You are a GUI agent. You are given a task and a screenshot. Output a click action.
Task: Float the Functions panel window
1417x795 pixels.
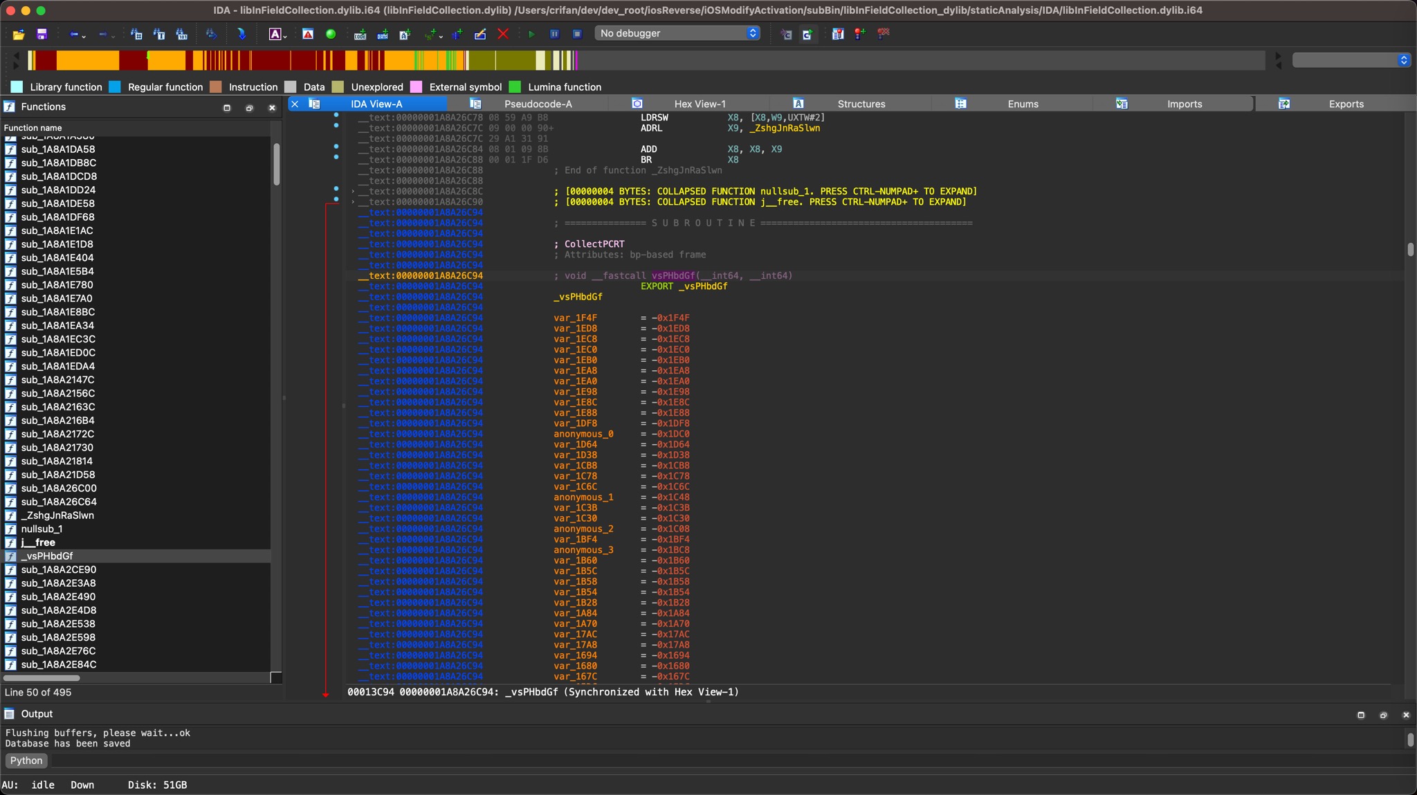(249, 107)
